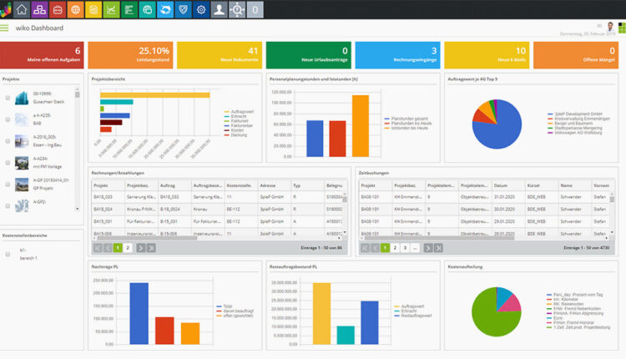Select checkbox for project A-2016_005 Essen Ing.Bau
This screenshot has width=626, height=359.
click(x=8, y=141)
